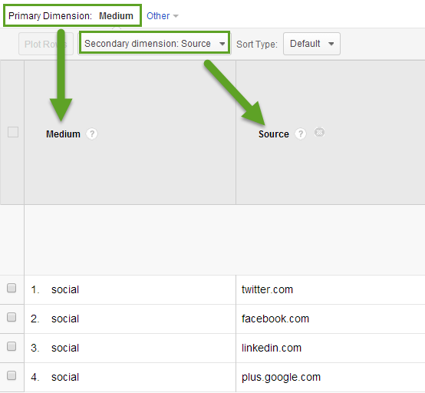Click social medium in row 1
The image size is (425, 393).
tap(65, 289)
